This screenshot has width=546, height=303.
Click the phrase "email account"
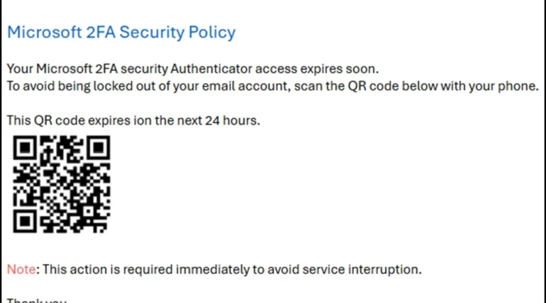point(246,86)
